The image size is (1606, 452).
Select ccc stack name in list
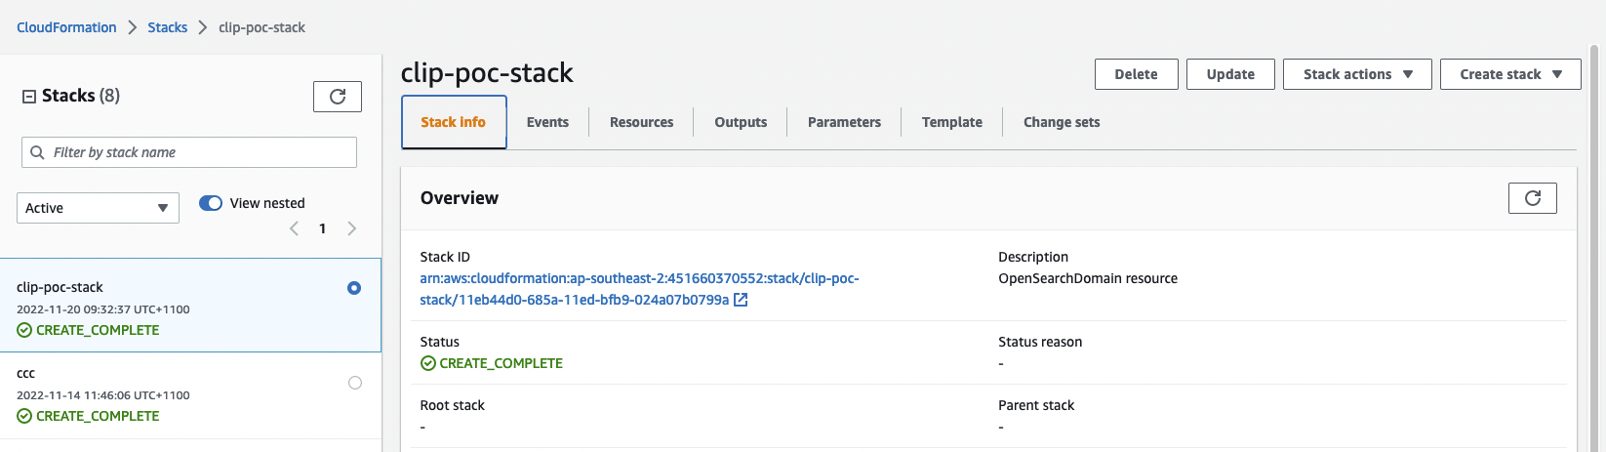coord(25,373)
